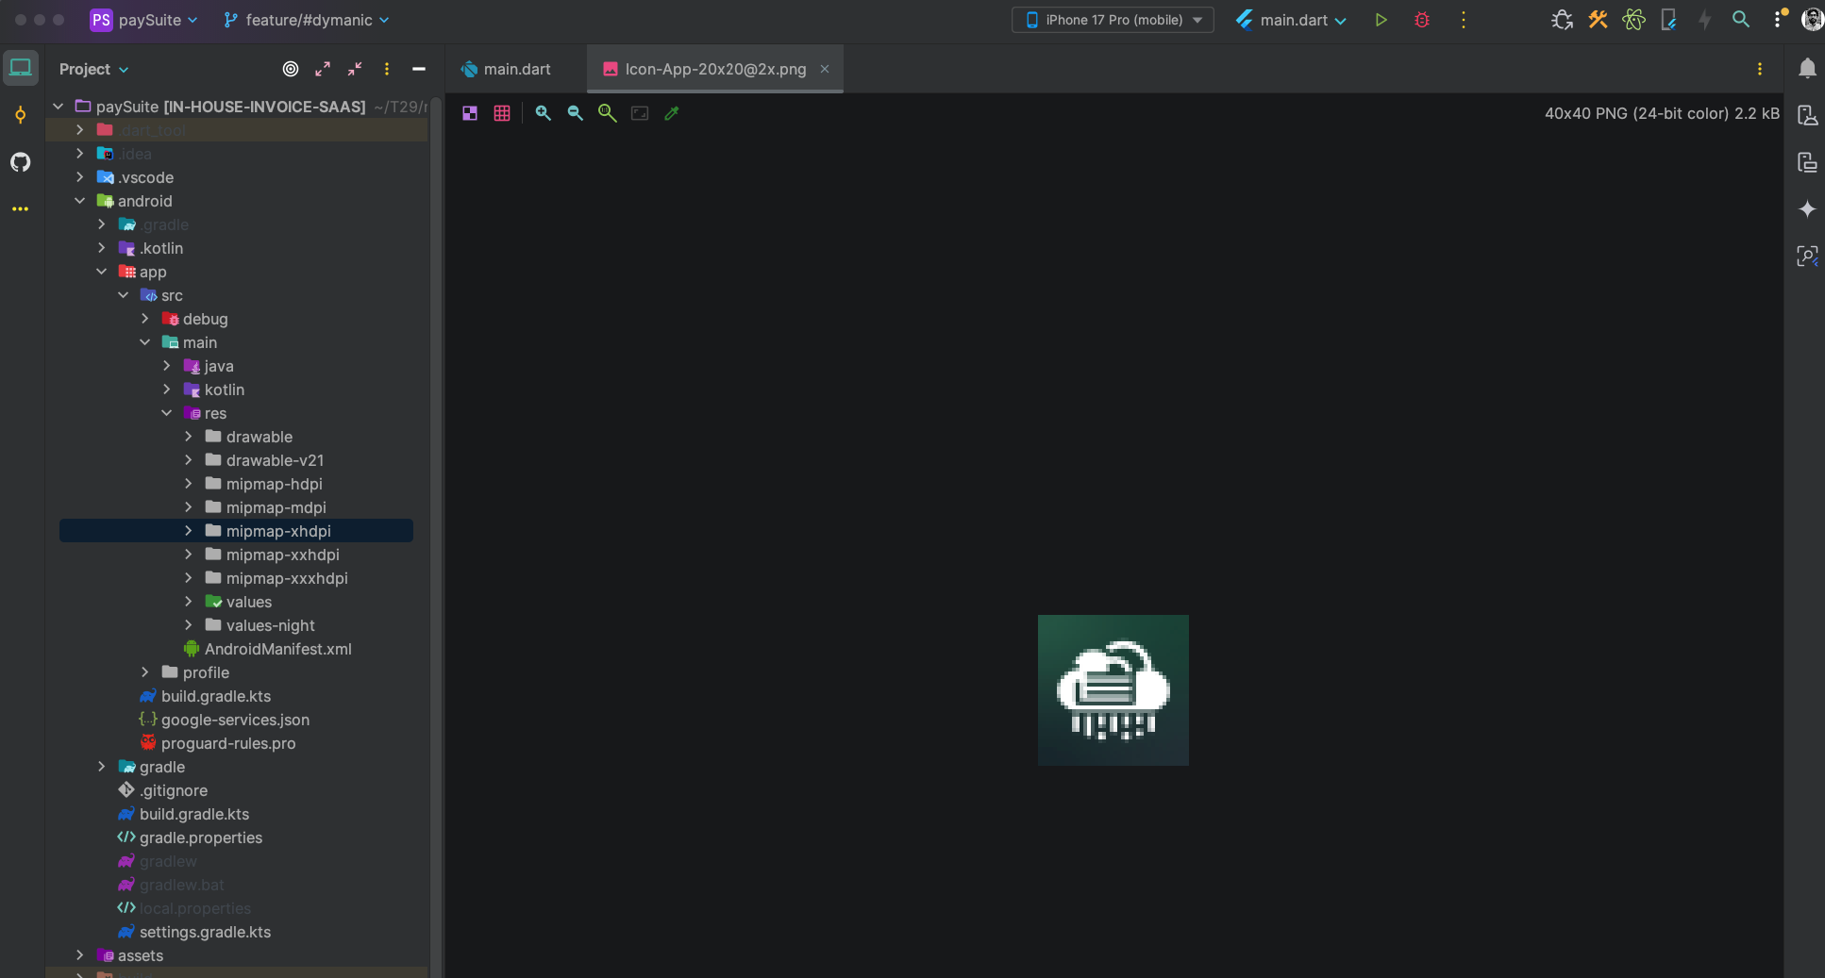
Task: Open the Flutter Inspector from the right sidebar
Action: 1809,256
